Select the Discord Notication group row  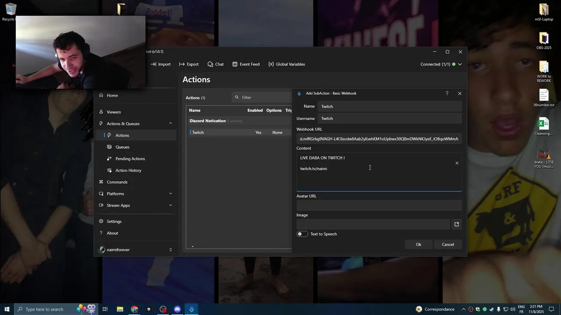pos(239,121)
